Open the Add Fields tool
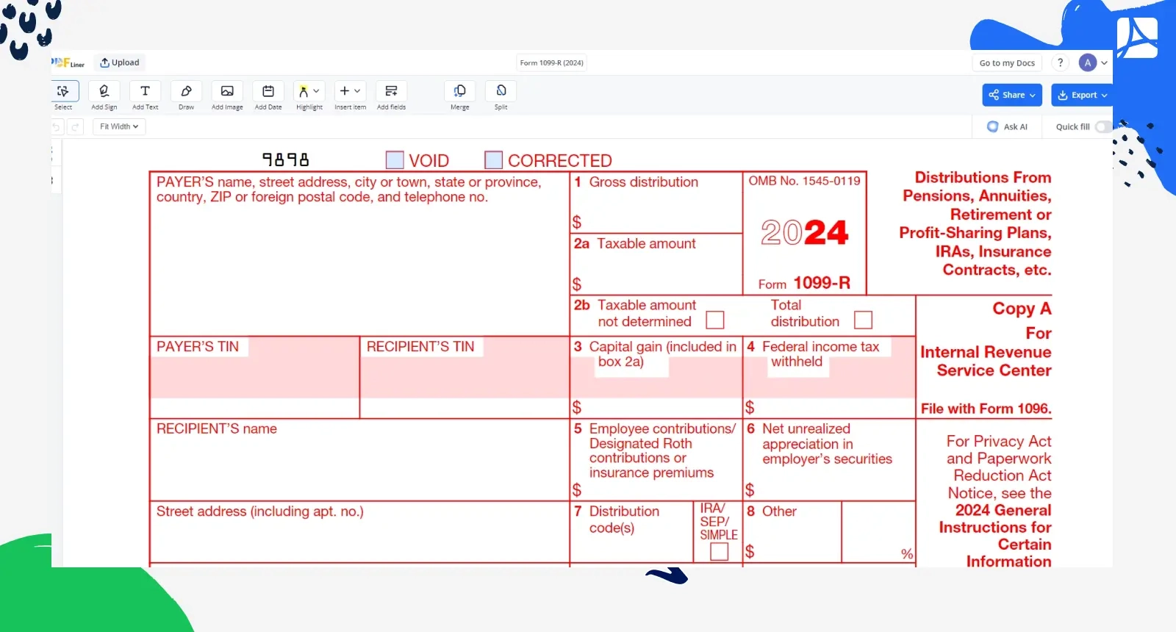Screen dimensions: 1176x632 [x=391, y=92]
